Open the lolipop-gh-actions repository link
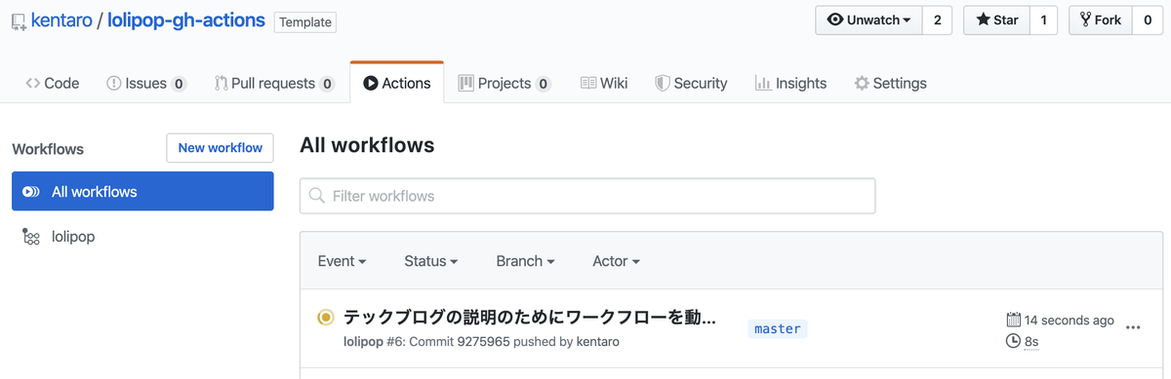The width and height of the screenshot is (1171, 379). 186,20
